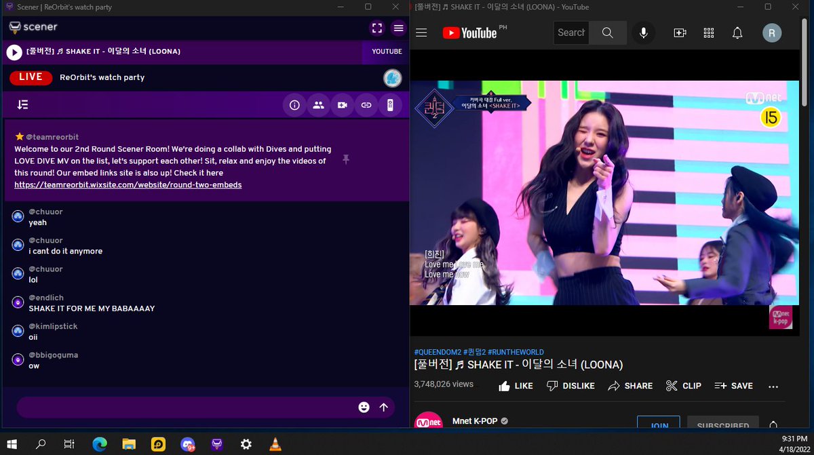
Task: Click @endlich's avatar in chat
Action: click(x=18, y=302)
